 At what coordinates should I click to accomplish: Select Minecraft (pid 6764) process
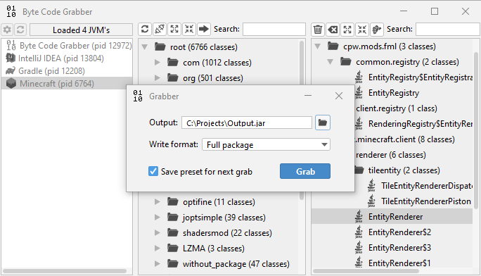[x=67, y=83]
